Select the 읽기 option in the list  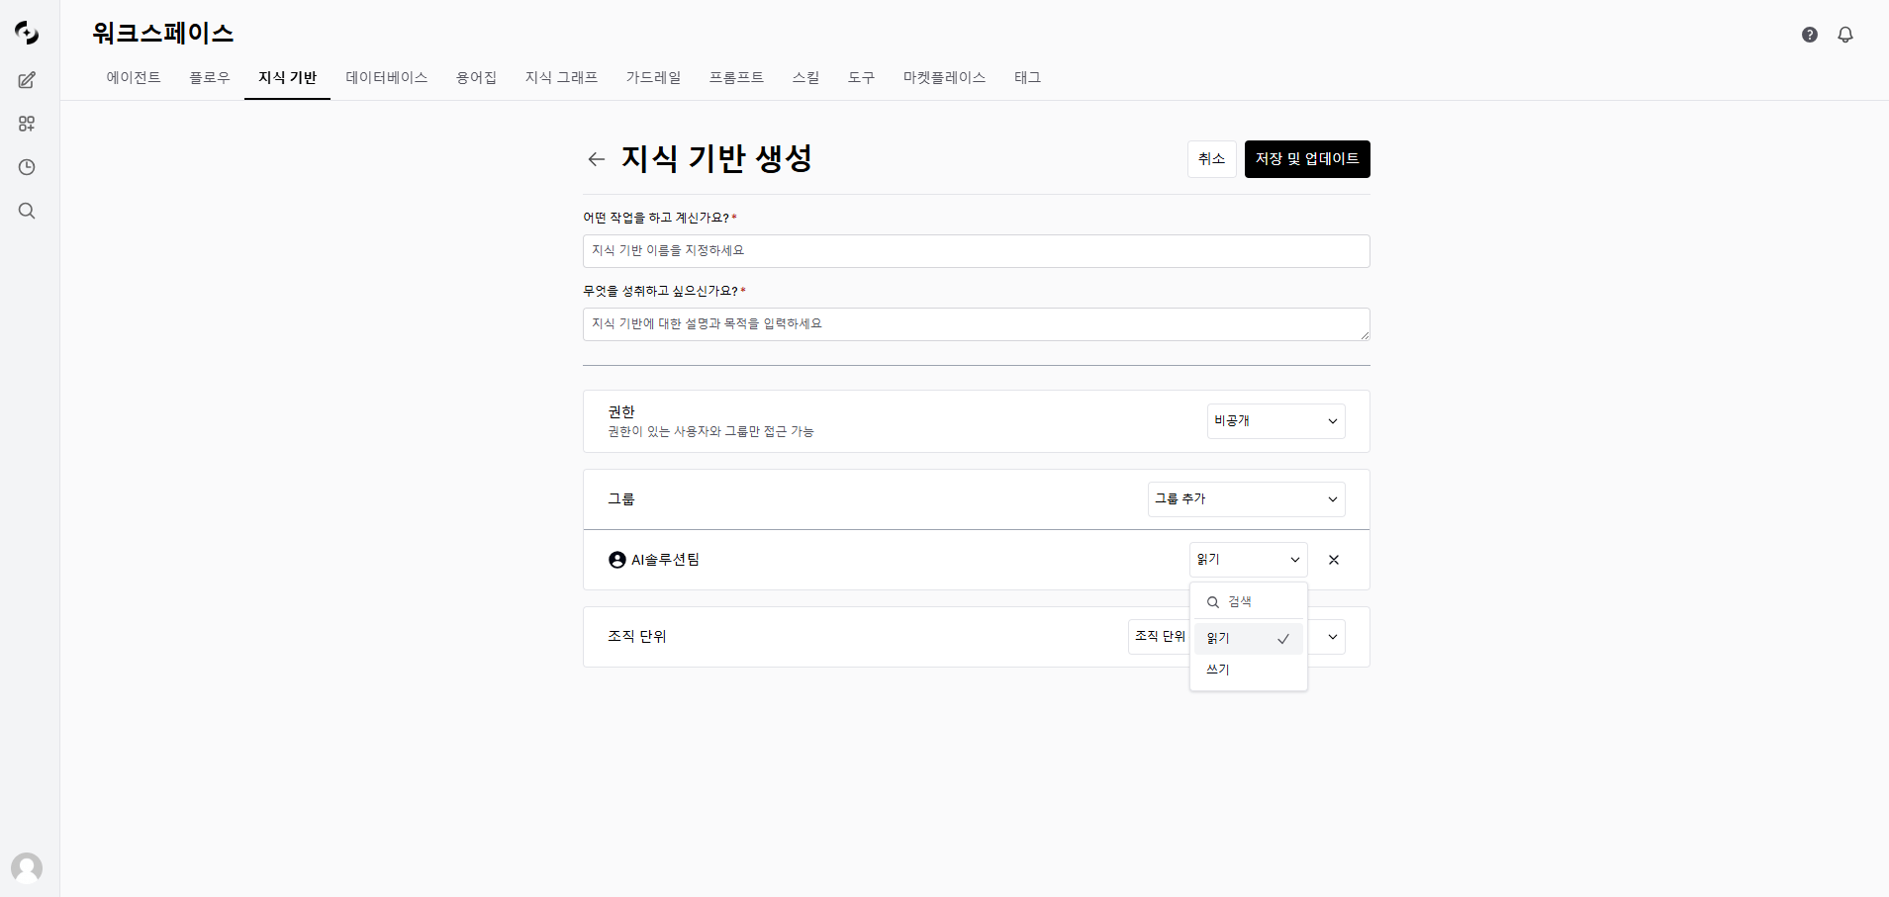pyautogui.click(x=1249, y=639)
